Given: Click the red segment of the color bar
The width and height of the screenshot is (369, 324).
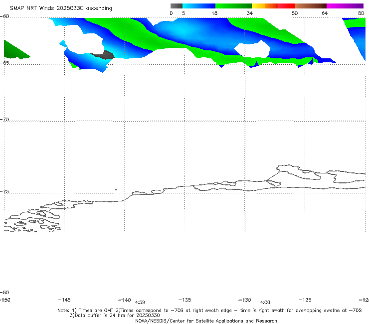Looking at the screenshot, I should pyautogui.click(x=286, y=6).
